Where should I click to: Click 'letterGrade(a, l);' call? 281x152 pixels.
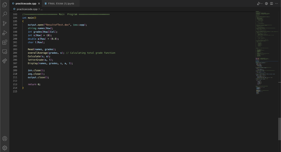coord(41,60)
